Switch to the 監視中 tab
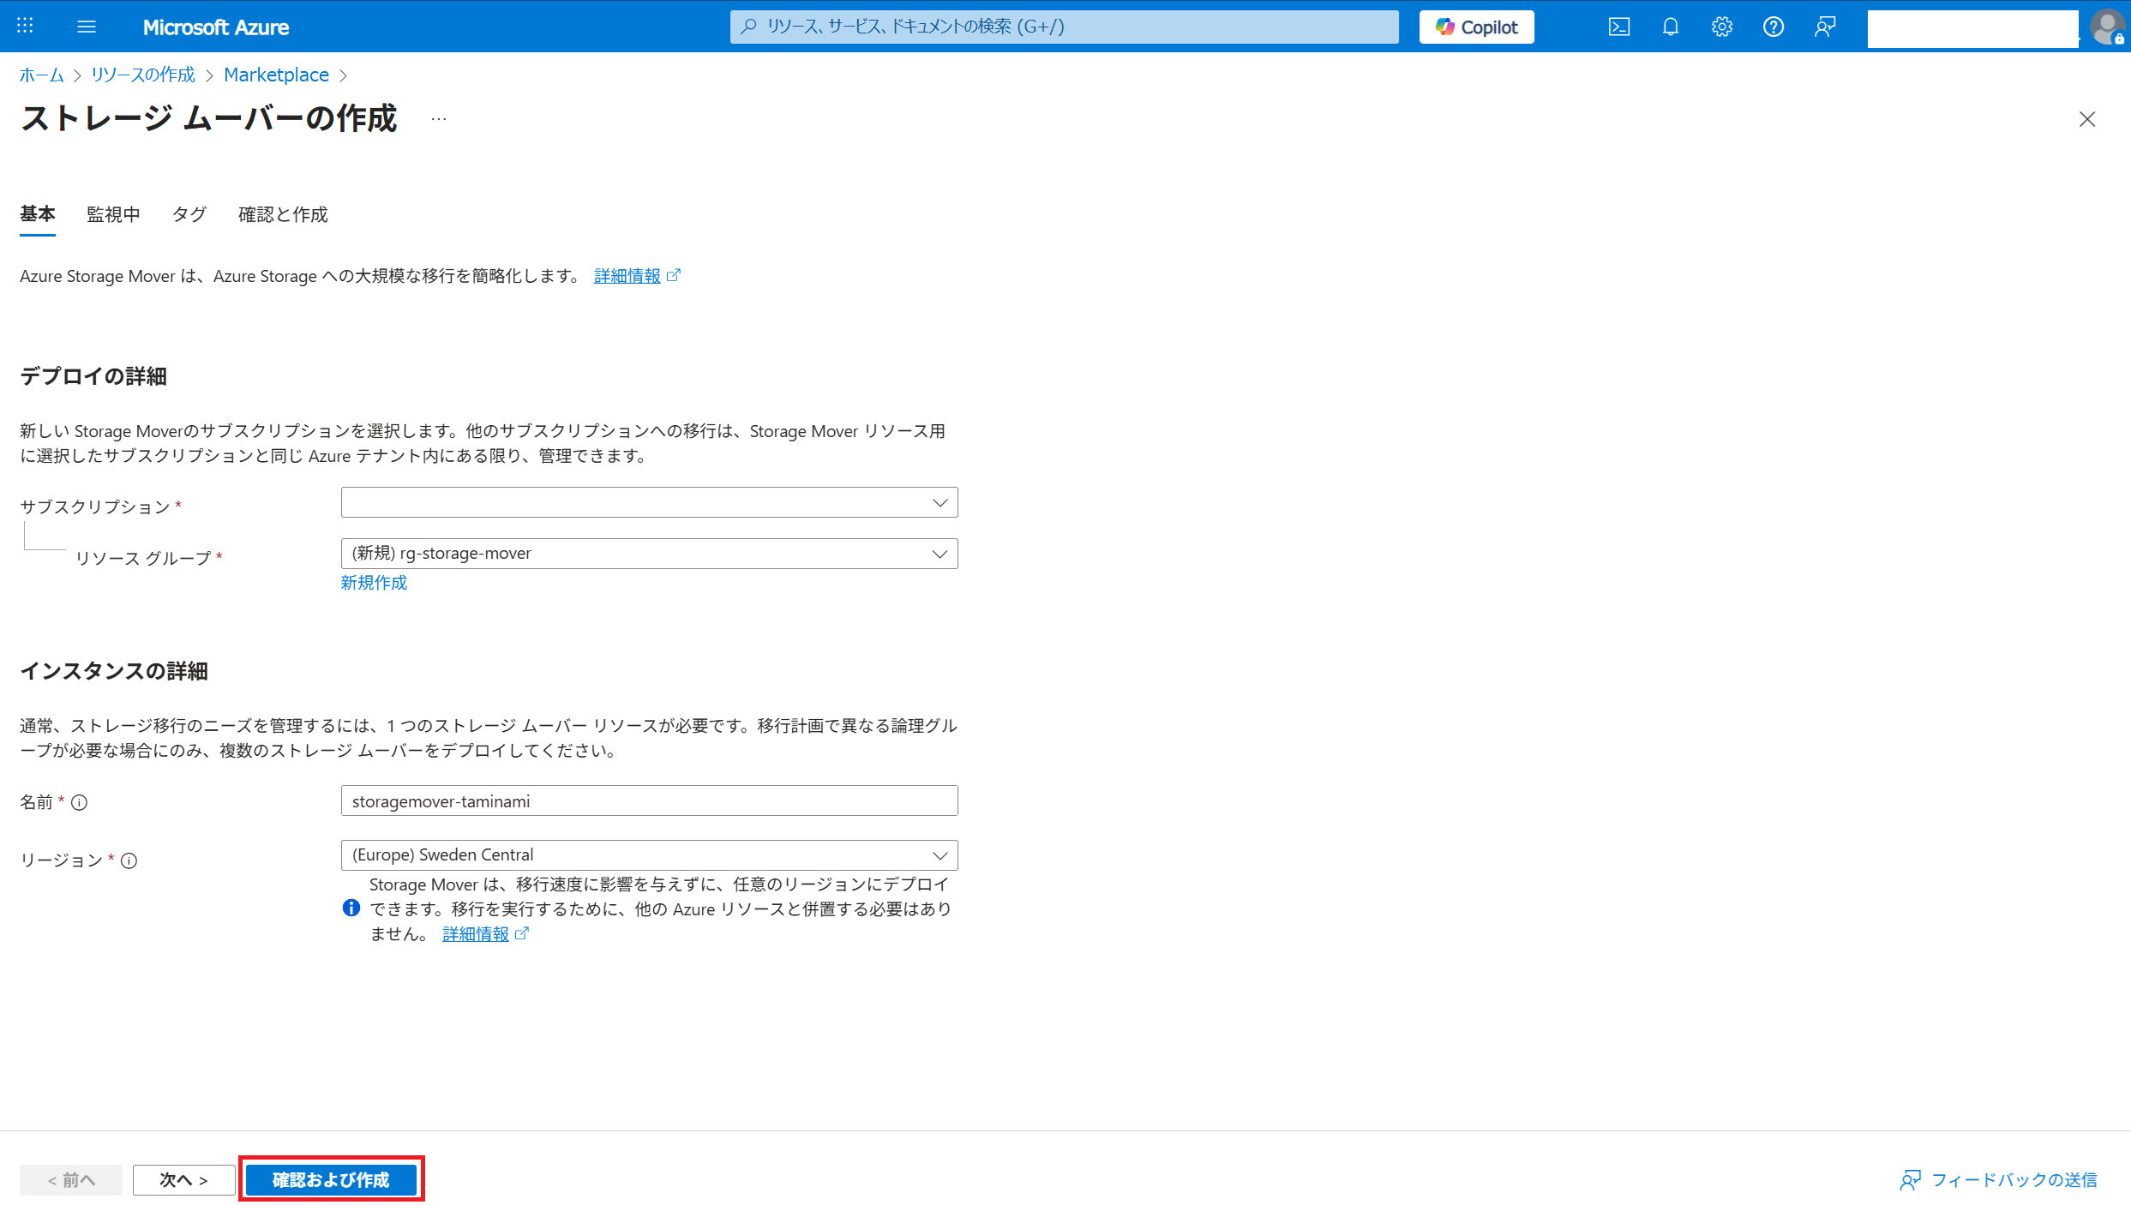The image size is (2131, 1205). click(113, 214)
